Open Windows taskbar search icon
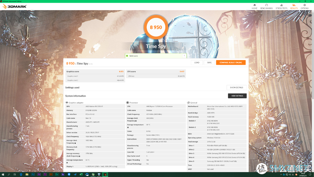This screenshot has width=314, height=177. pyautogui.click(x=9, y=175)
